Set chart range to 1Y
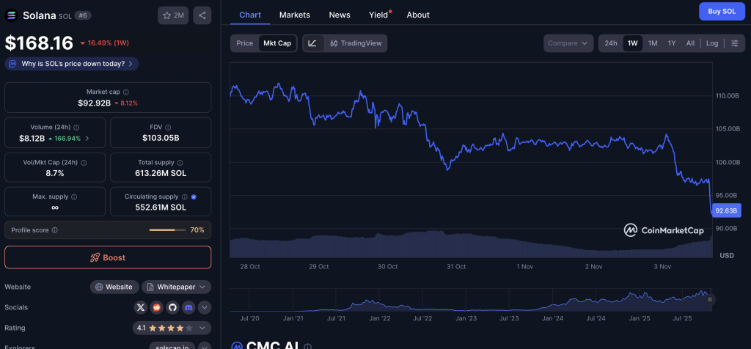751x349 pixels. (672, 43)
